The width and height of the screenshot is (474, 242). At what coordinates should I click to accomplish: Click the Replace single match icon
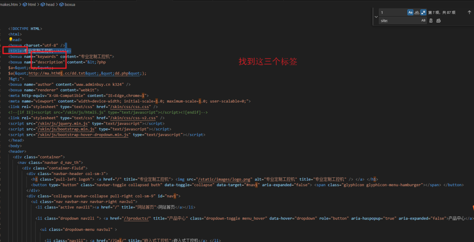(x=431, y=21)
